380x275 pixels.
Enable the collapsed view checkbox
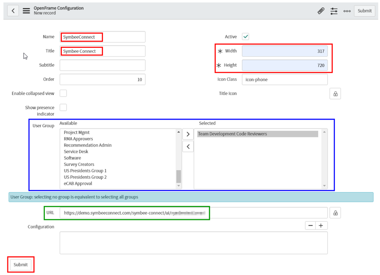coord(63,93)
